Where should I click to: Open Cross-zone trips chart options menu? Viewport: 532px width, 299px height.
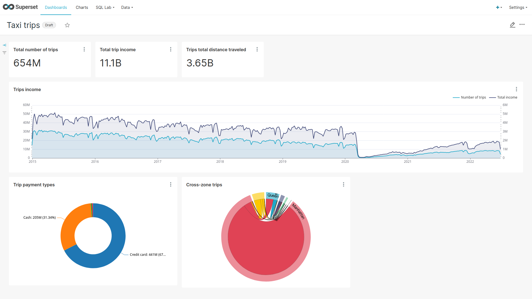click(343, 184)
